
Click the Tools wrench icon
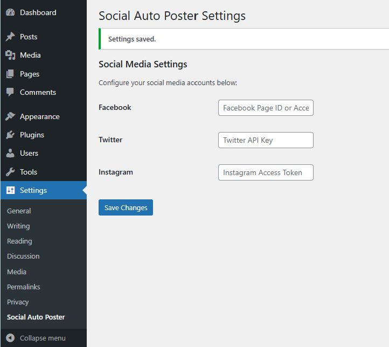[10, 172]
